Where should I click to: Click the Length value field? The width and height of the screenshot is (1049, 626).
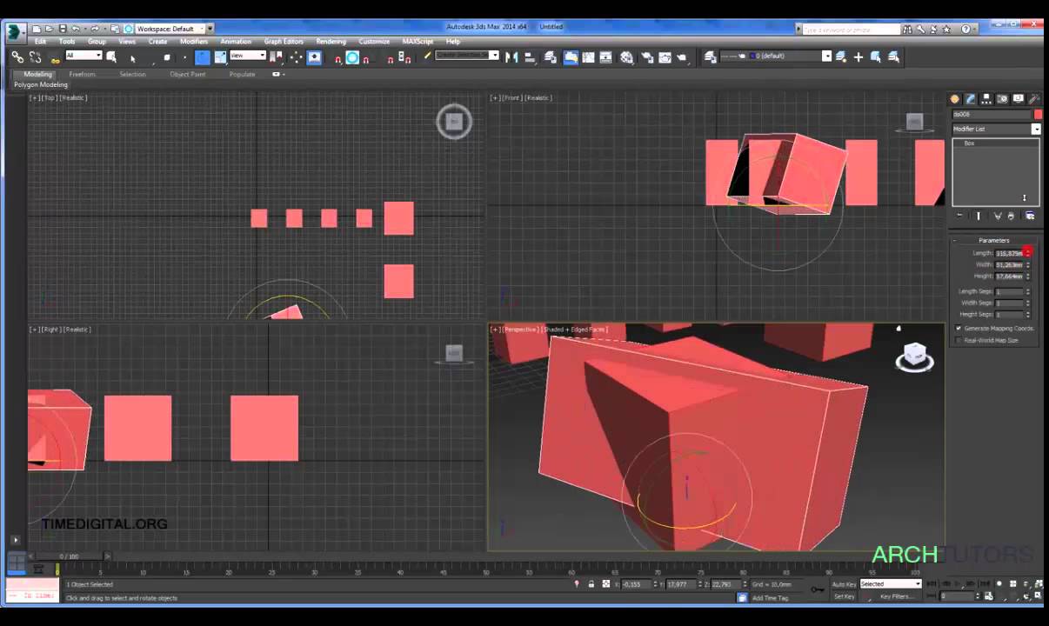click(1009, 253)
